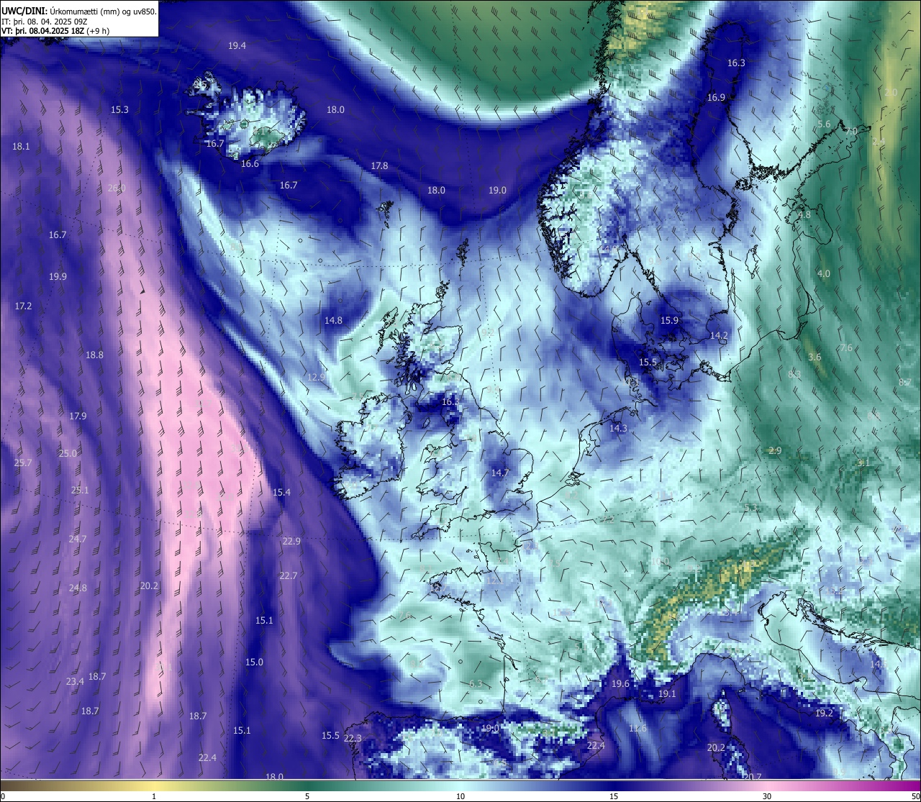Select the 5.6 value in the northeast
The image size is (921, 802).
tap(824, 124)
